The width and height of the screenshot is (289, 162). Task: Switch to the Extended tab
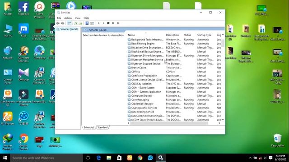click(x=89, y=127)
